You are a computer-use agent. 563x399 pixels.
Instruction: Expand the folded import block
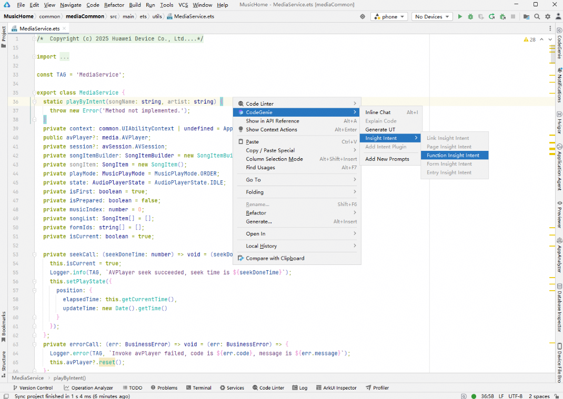pyautogui.click(x=64, y=57)
